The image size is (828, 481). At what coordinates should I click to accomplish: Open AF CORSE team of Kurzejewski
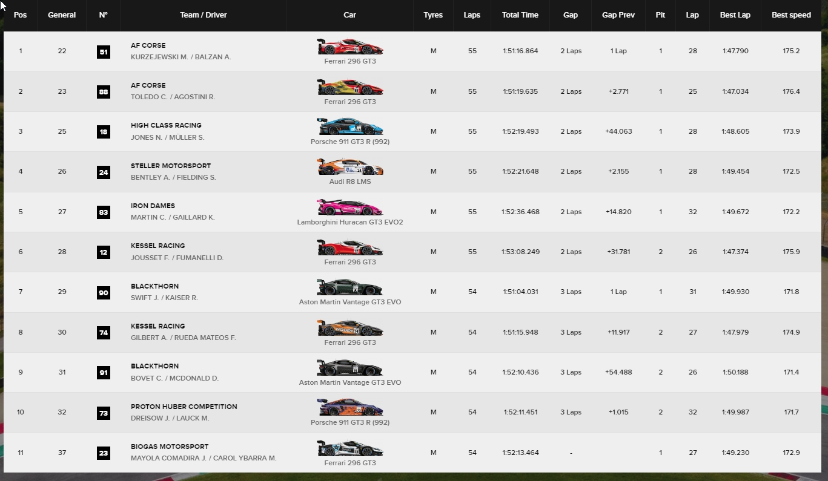click(148, 45)
